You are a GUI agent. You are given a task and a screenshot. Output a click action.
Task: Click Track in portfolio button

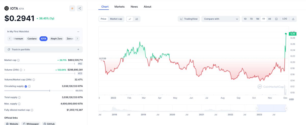pos(43,49)
